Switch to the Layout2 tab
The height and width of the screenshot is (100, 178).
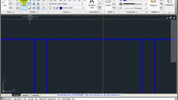click(35, 95)
